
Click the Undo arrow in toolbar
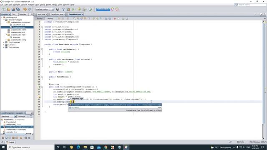[25, 9]
